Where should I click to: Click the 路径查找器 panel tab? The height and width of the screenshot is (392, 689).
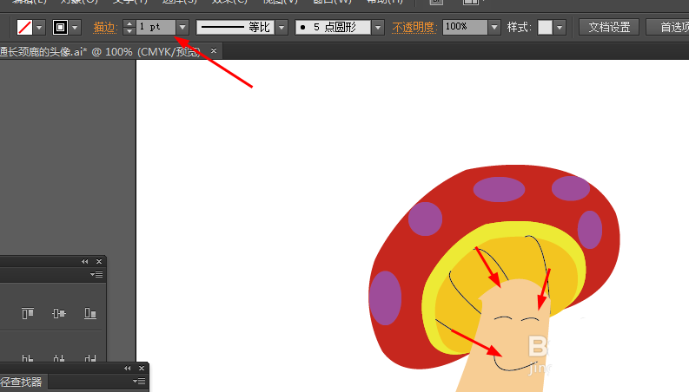point(21,382)
